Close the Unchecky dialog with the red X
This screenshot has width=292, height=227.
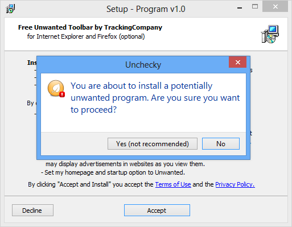click(x=237, y=62)
